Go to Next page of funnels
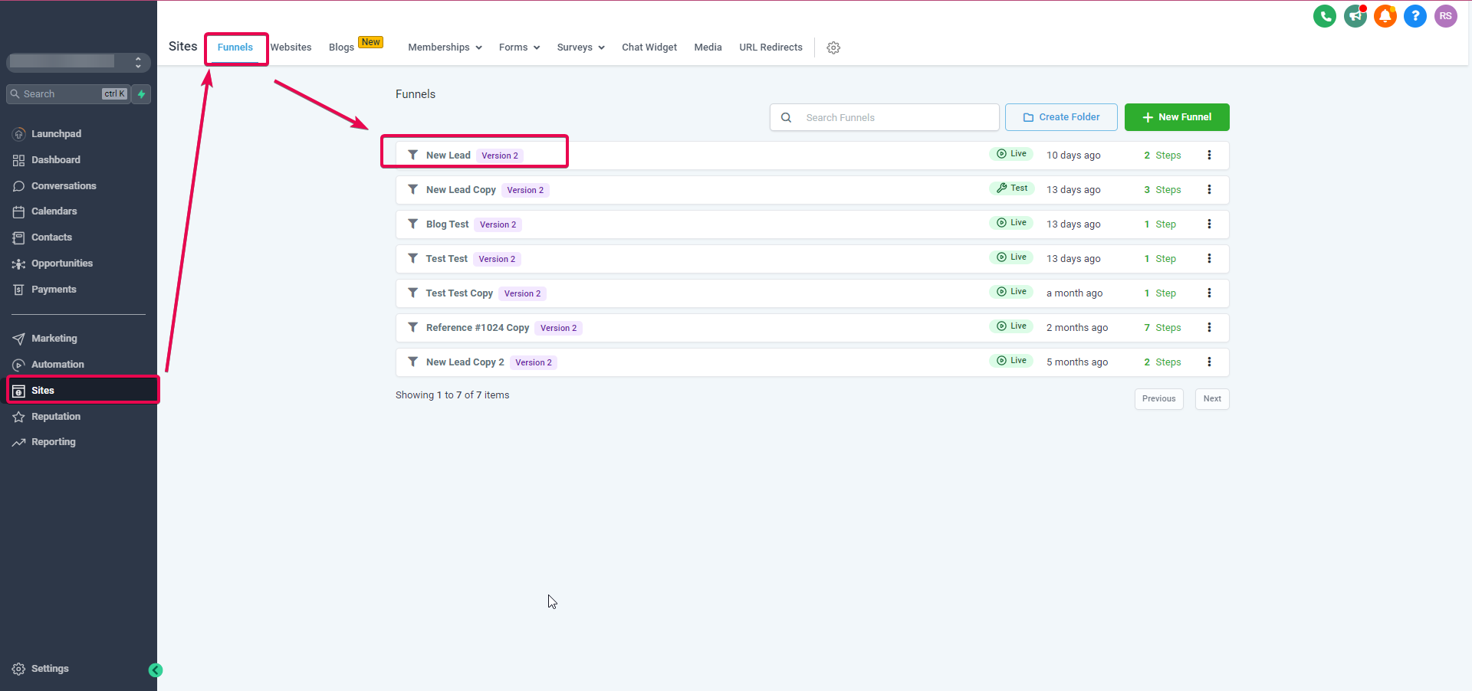 (x=1211, y=399)
